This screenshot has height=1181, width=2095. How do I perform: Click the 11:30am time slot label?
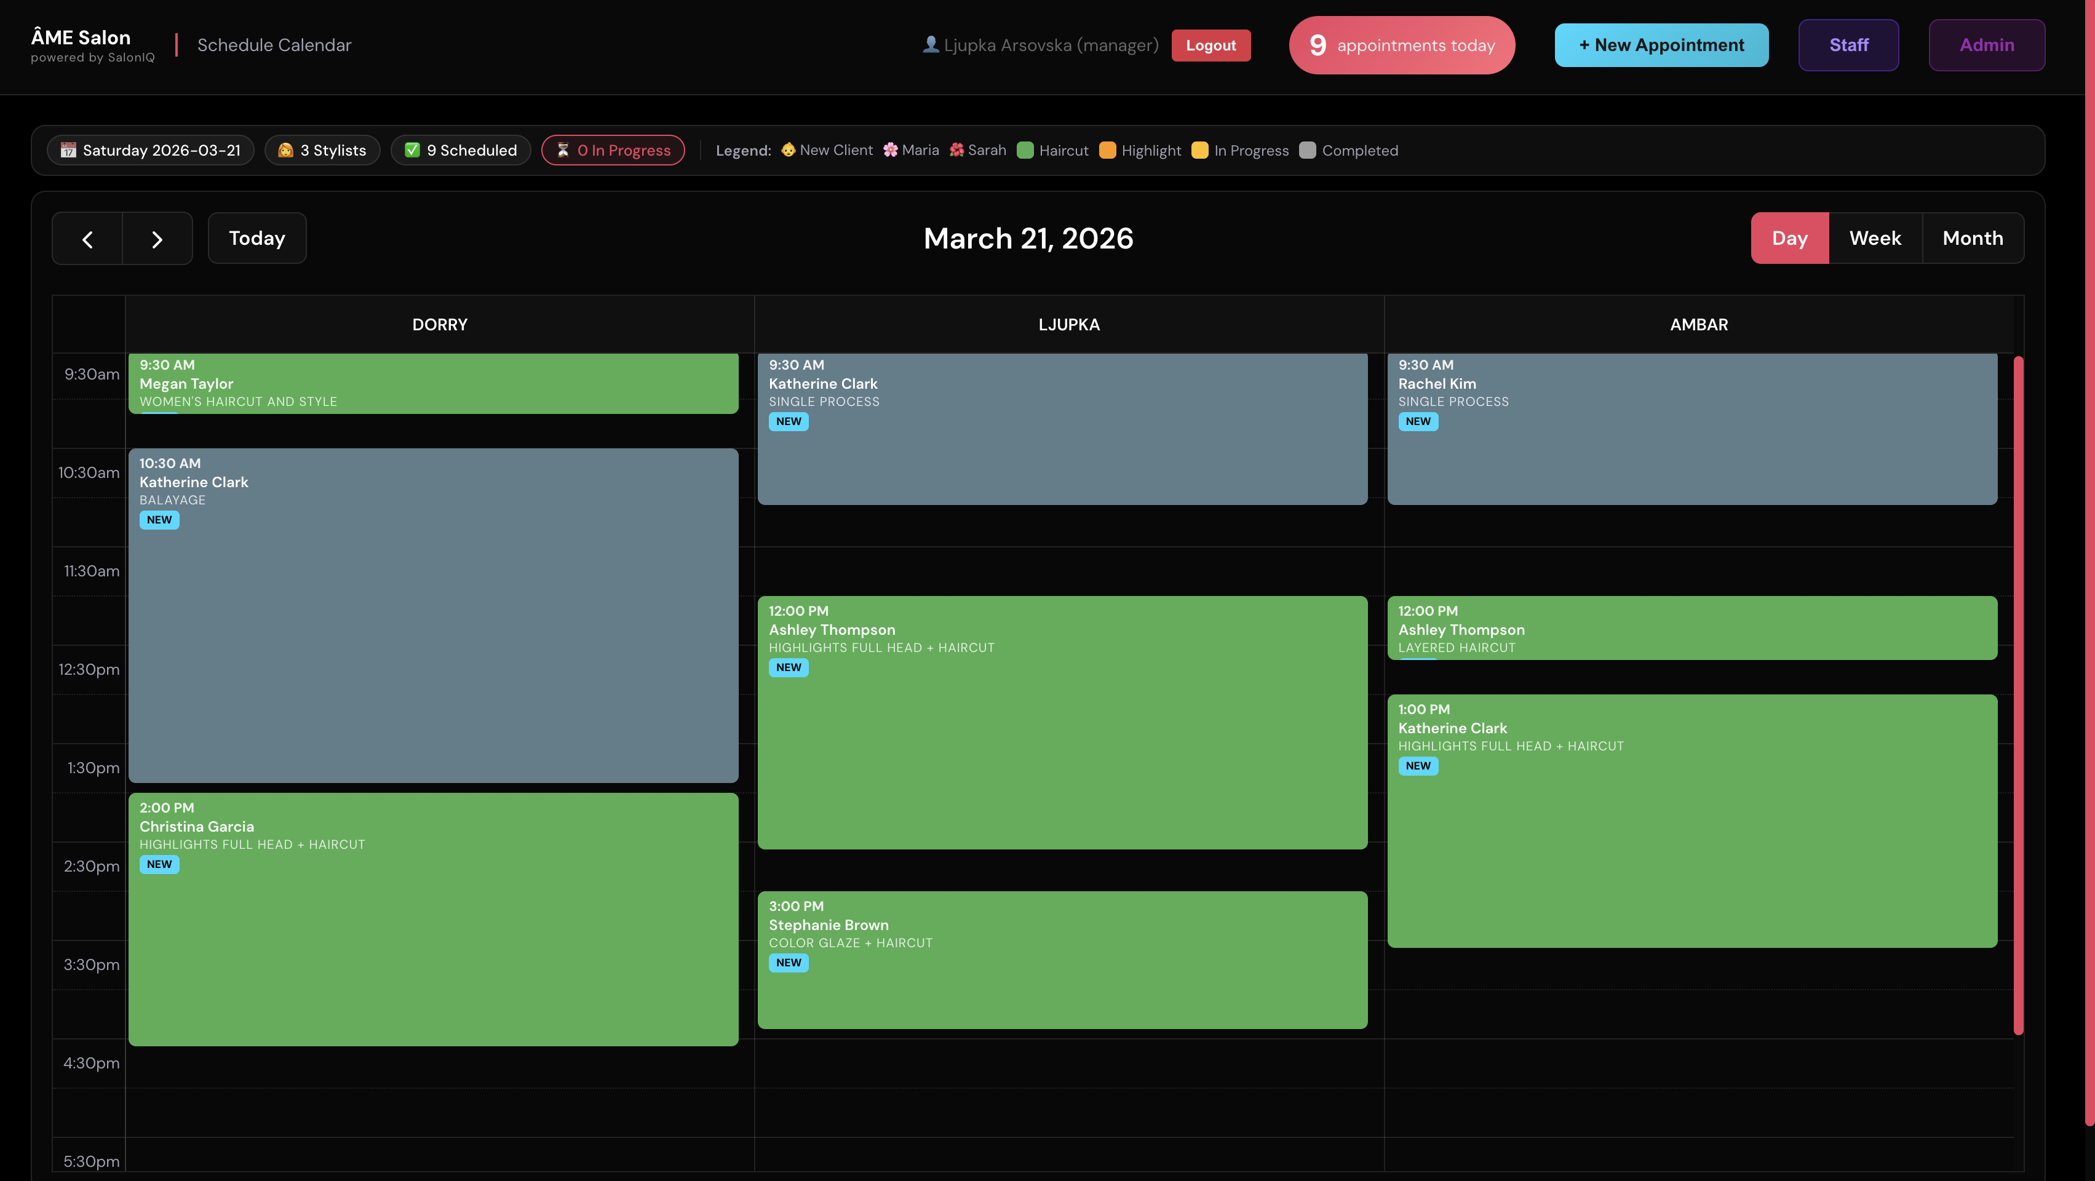point(91,571)
